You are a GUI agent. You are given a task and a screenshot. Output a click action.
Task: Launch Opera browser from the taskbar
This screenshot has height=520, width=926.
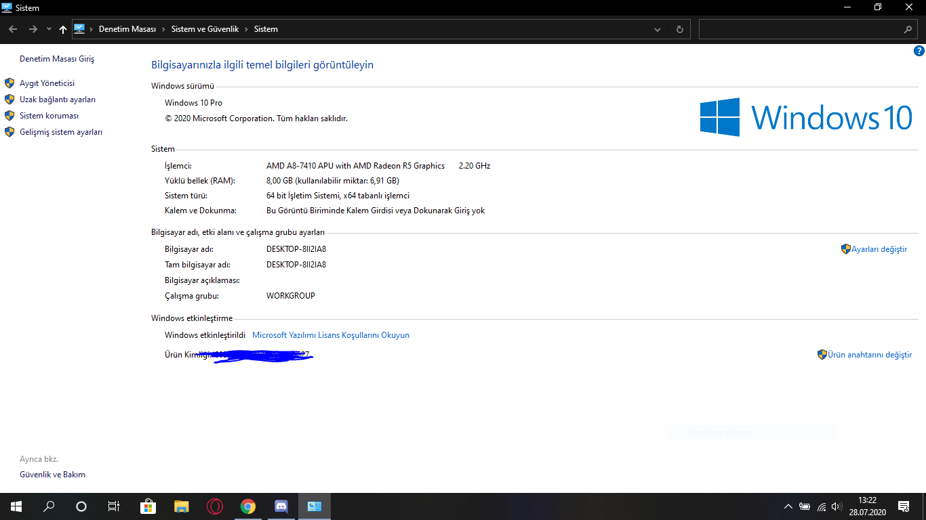(215, 506)
